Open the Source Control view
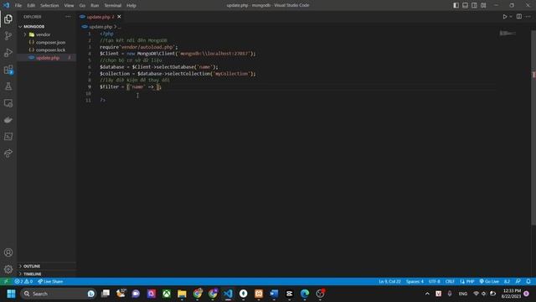 8,36
